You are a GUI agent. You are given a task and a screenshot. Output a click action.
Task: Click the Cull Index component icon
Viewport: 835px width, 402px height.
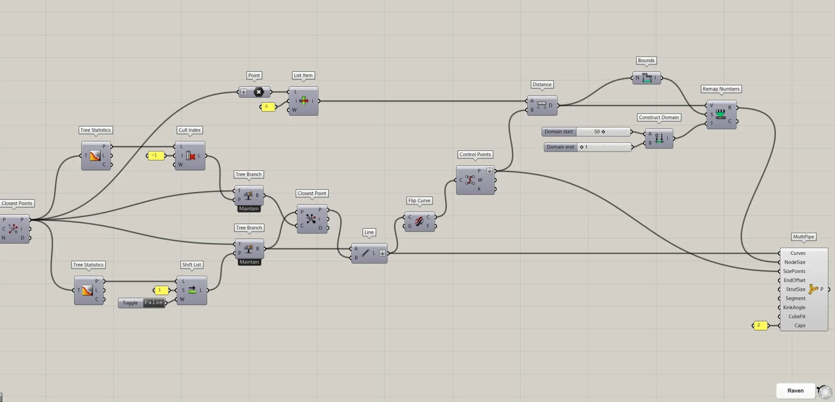click(190, 156)
